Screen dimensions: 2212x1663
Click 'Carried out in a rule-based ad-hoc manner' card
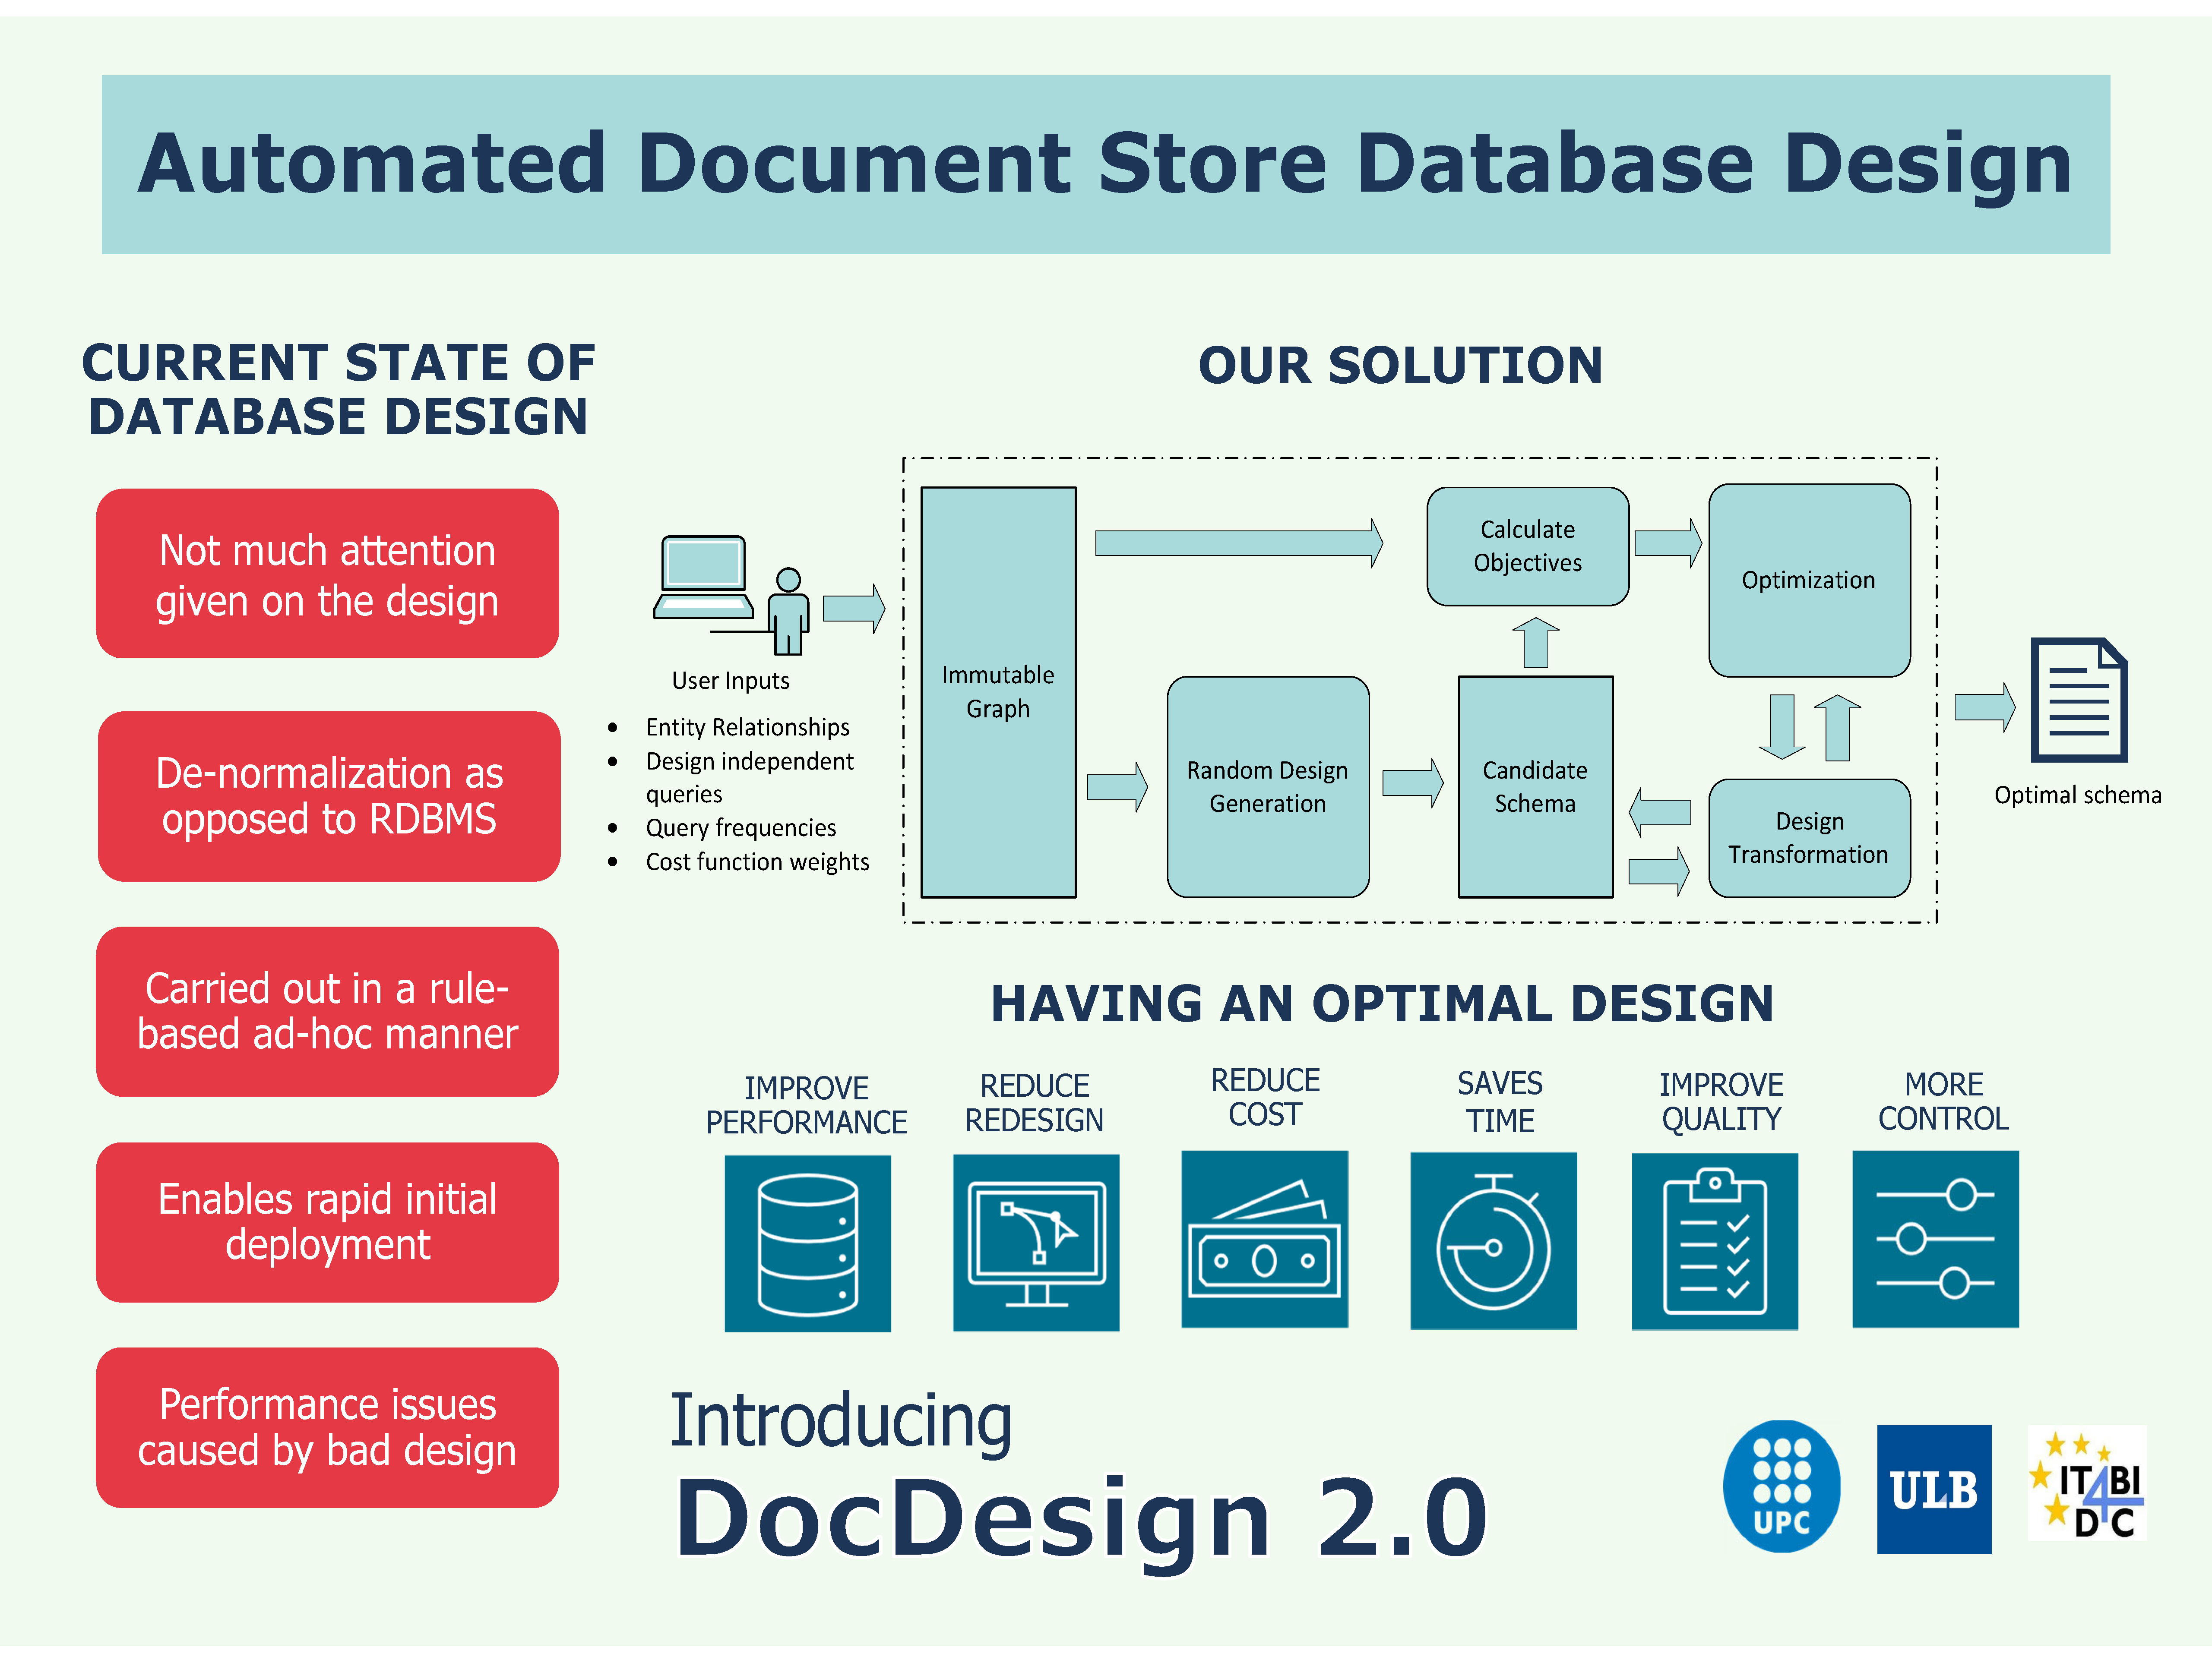(327, 1011)
